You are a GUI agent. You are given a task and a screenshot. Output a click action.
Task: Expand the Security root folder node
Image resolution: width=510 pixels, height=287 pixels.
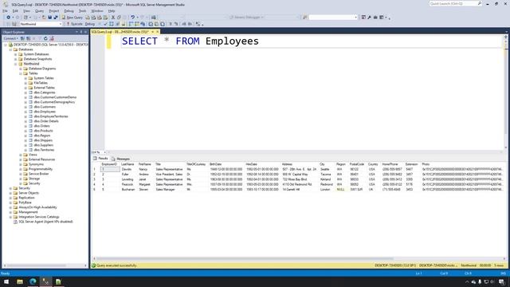coord(10,188)
